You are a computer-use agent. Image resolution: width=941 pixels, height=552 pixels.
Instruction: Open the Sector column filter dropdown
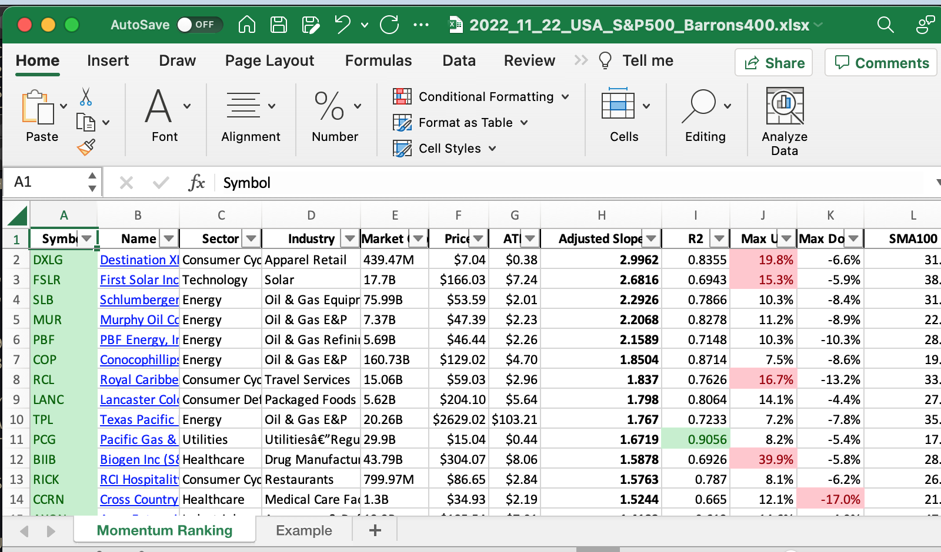(251, 238)
